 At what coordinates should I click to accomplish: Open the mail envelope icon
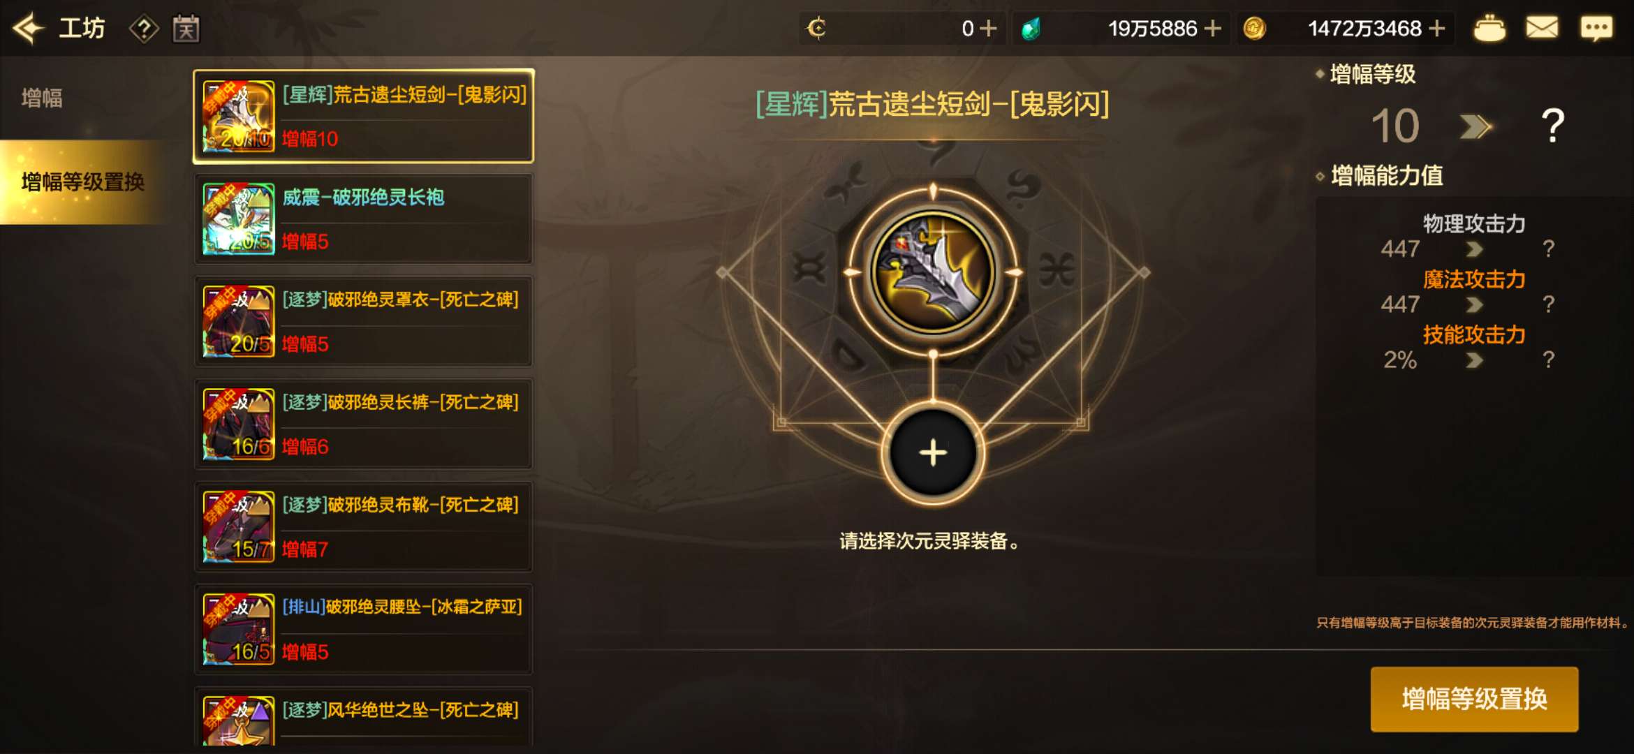point(1541,28)
